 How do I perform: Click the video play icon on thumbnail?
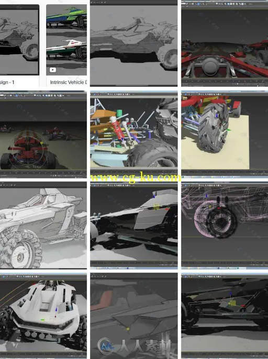[53, 70]
